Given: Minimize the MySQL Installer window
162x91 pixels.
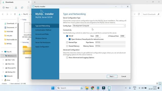Looking at the screenshot, I should 116,7.
